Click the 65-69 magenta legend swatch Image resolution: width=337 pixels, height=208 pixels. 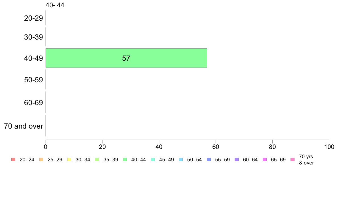pyautogui.click(x=265, y=159)
